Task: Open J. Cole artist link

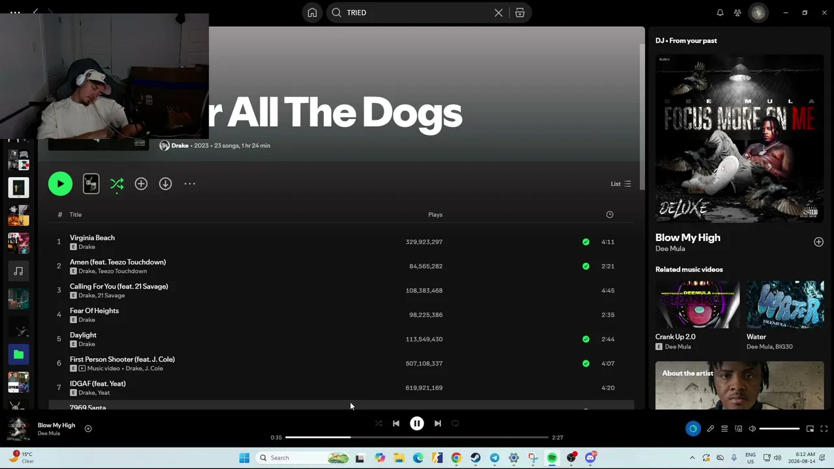Action: pos(153,369)
